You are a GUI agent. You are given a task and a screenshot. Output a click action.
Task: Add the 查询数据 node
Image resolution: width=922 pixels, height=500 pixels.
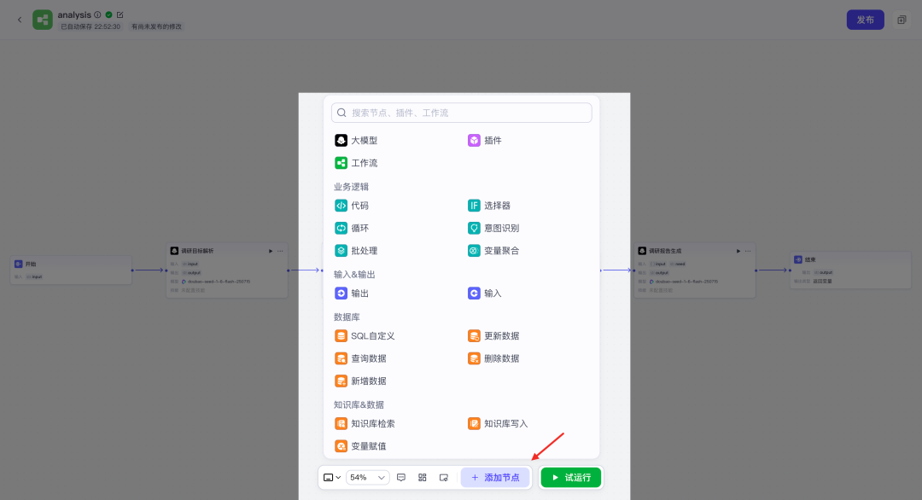click(x=360, y=358)
